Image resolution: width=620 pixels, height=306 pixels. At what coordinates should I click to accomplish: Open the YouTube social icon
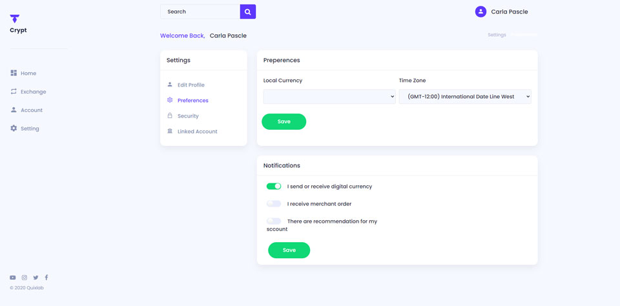click(13, 278)
